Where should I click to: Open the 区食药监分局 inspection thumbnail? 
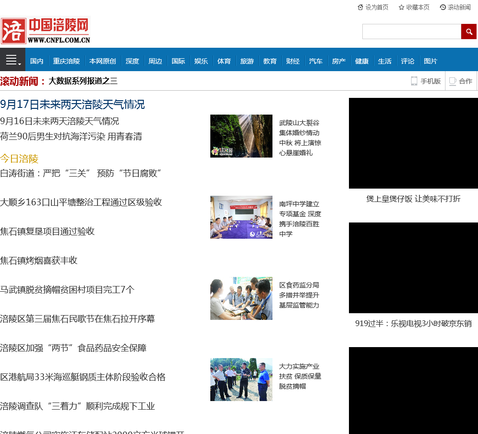[x=241, y=298]
